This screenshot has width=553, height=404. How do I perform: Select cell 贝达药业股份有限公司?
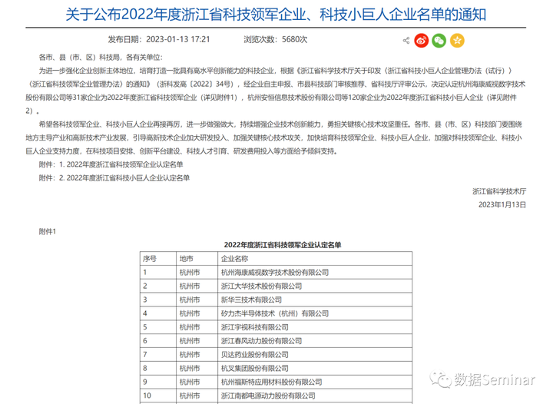315,355
